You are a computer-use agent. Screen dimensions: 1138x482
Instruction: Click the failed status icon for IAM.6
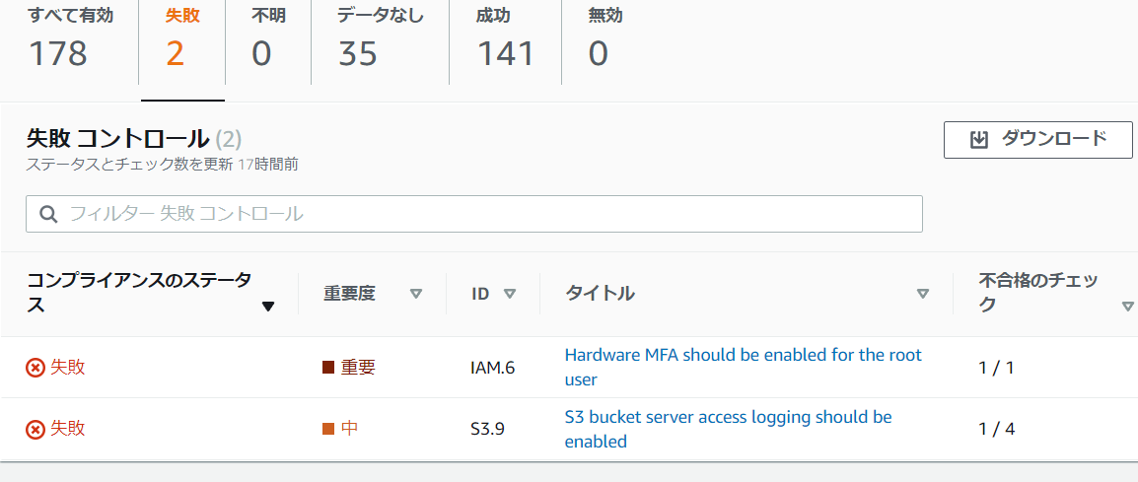click(x=36, y=368)
